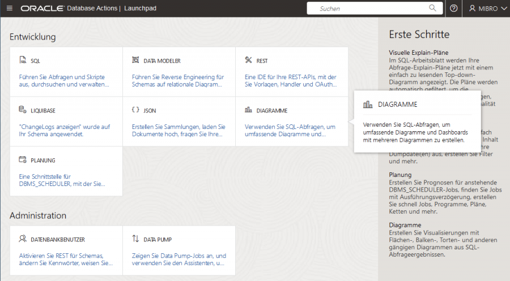
Task: Open the SQL card description link
Action: (63, 80)
